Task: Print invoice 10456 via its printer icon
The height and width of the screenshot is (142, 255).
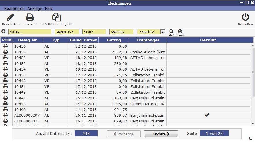Action: [6, 46]
